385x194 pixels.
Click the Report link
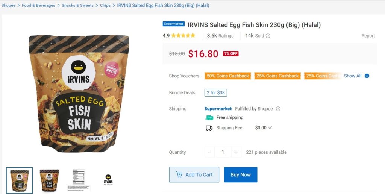[x=368, y=36]
